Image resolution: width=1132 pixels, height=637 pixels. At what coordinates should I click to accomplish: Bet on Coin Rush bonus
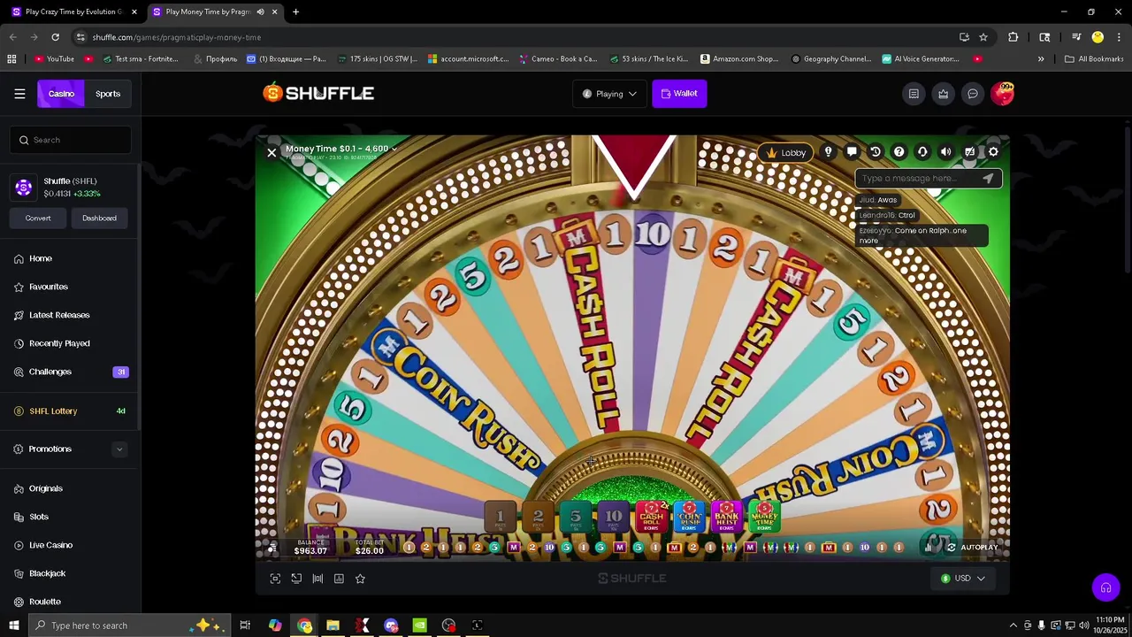click(x=689, y=518)
